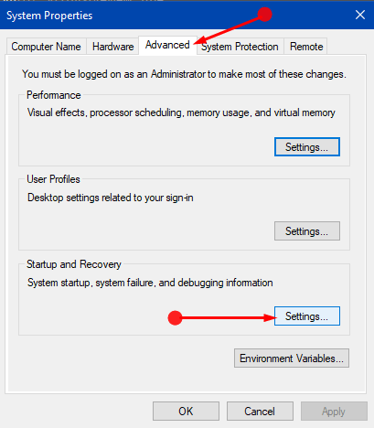Select the Advanced tab
The height and width of the screenshot is (428, 374).
[x=167, y=45]
